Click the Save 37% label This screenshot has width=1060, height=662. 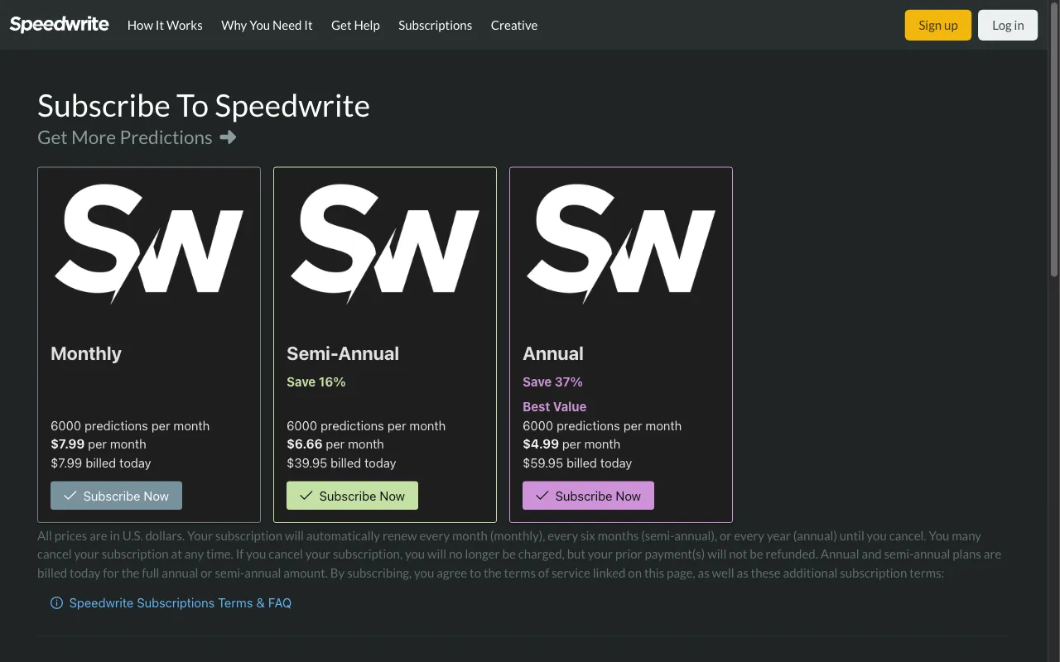pos(552,381)
